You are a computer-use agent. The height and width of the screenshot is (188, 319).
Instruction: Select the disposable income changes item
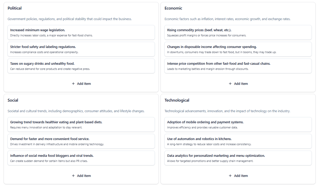click(238, 49)
